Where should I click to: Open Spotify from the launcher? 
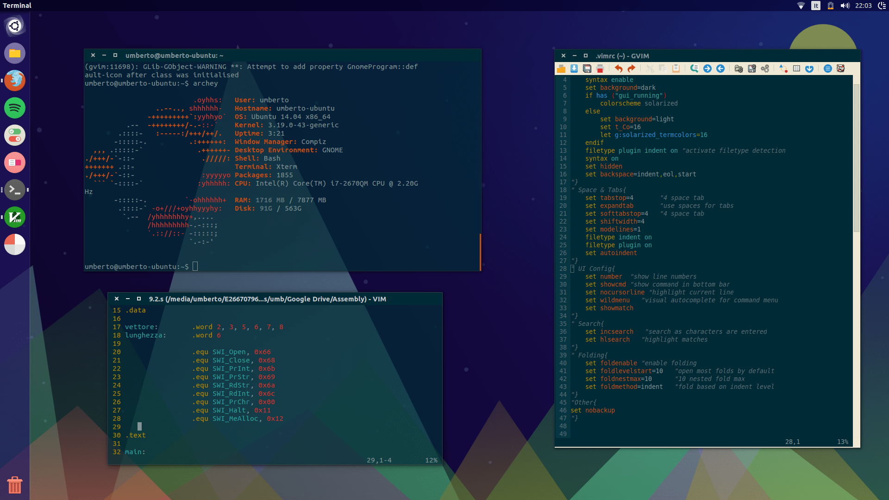tap(15, 108)
